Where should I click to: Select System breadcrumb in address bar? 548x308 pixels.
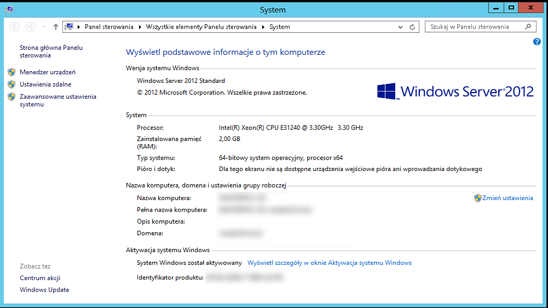tap(280, 27)
